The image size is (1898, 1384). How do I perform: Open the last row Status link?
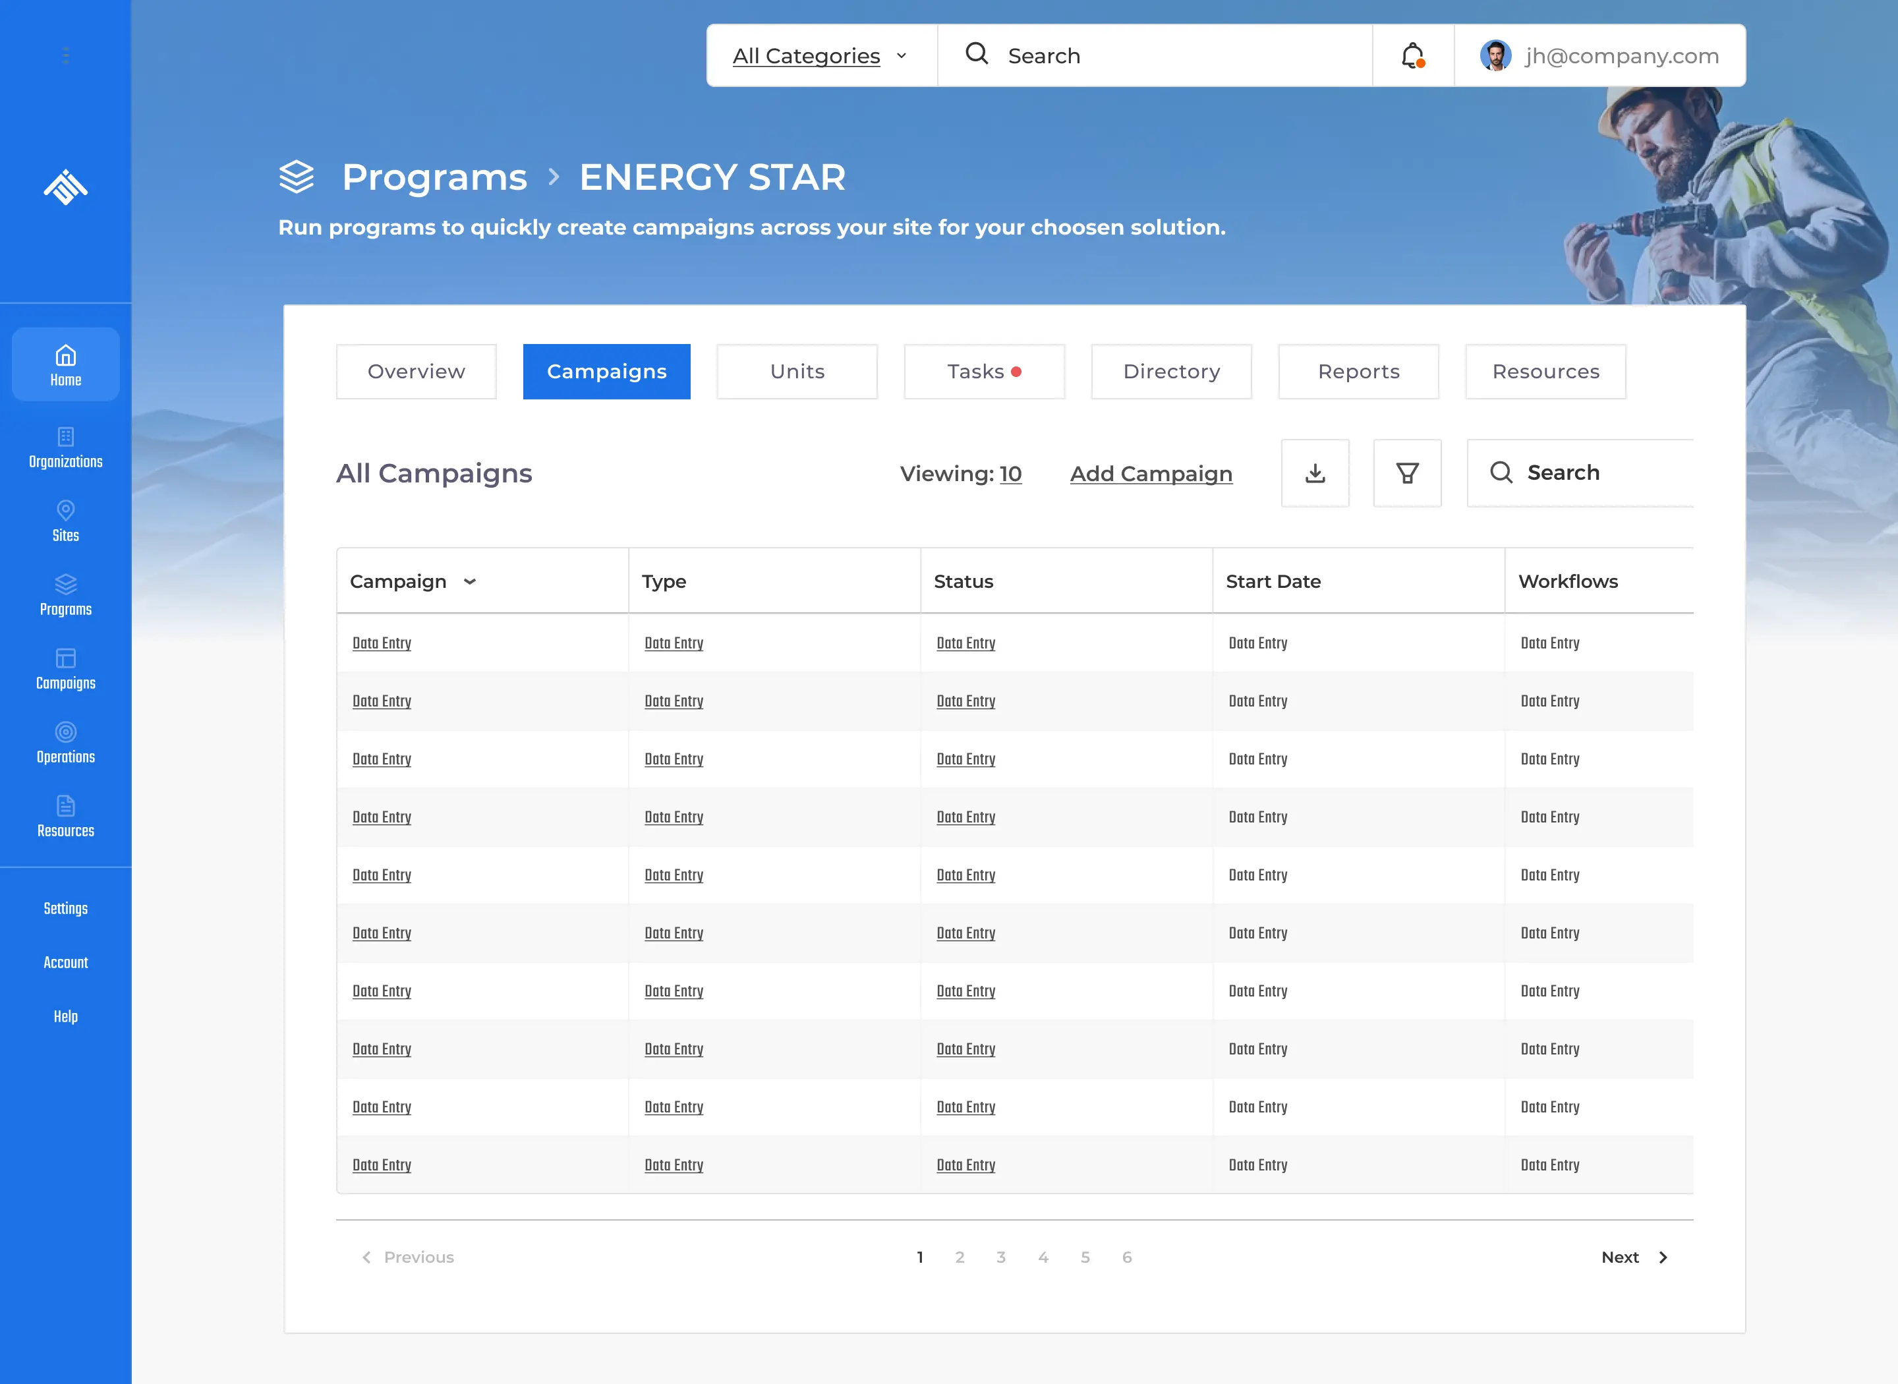pyautogui.click(x=965, y=1165)
